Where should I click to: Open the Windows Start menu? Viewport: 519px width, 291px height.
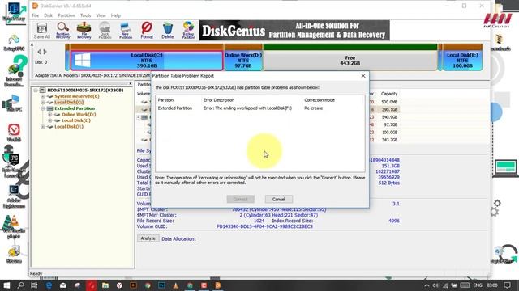point(6,285)
